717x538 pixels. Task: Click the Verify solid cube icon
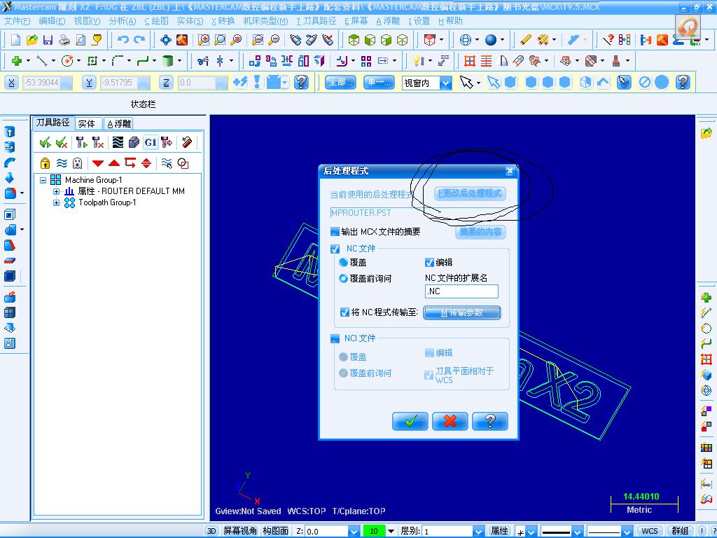(x=134, y=143)
